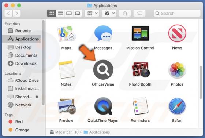
Task: Filter by the Red tag
Action: pyautogui.click(x=22, y=122)
